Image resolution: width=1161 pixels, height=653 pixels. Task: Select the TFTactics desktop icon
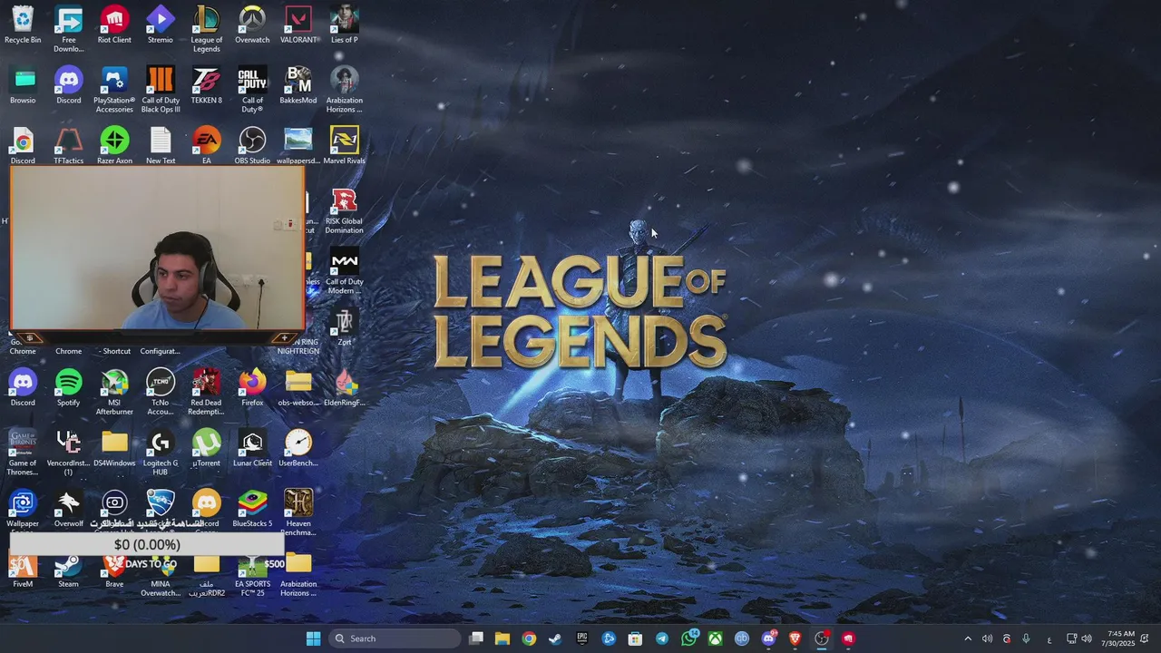[x=69, y=145]
